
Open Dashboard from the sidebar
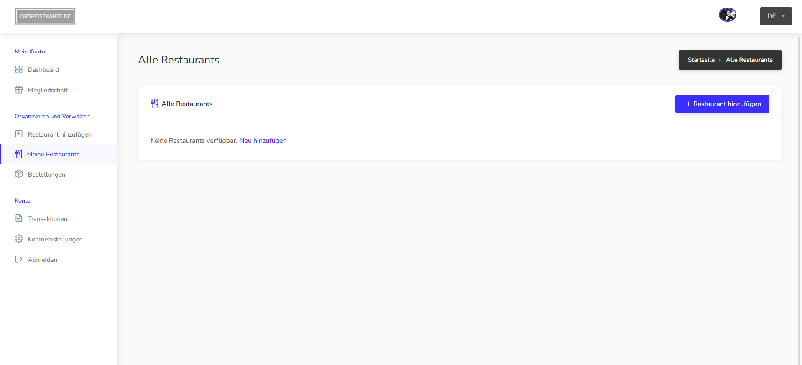(43, 70)
